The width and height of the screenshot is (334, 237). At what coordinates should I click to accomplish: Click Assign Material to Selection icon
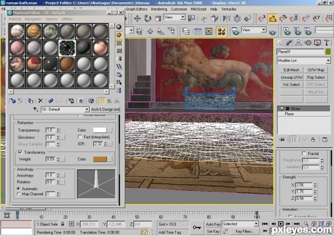31,100
